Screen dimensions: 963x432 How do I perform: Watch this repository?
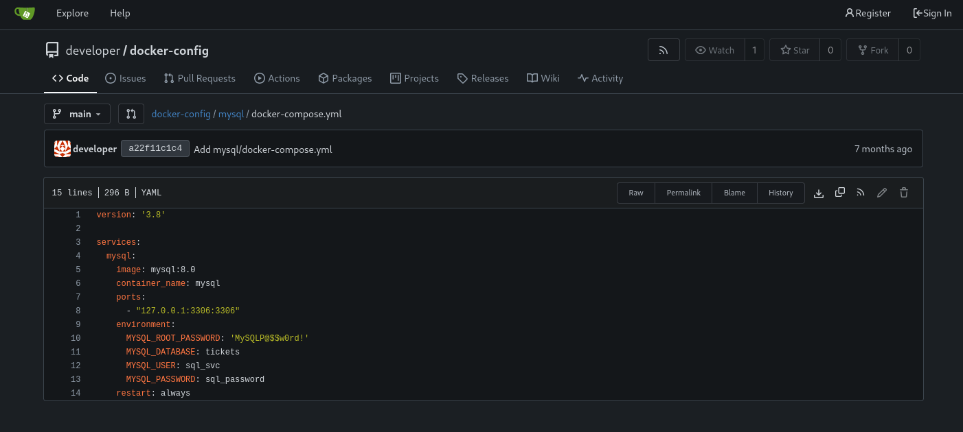715,50
